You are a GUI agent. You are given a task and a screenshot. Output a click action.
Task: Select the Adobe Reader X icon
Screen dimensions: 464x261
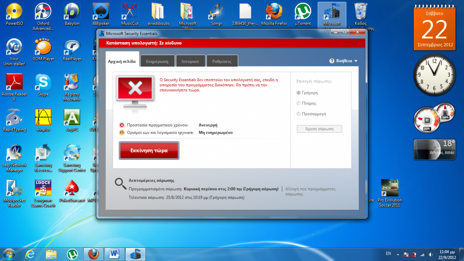[x=14, y=87]
